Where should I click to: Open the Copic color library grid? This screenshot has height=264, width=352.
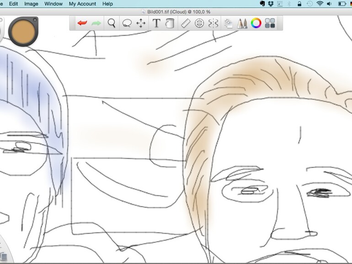(x=270, y=23)
